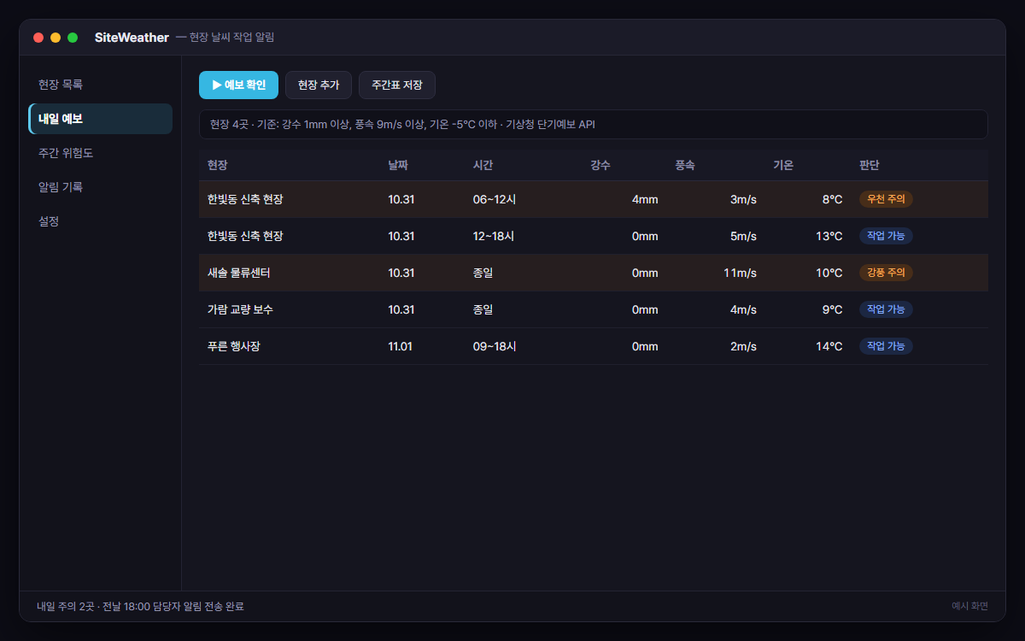The width and height of the screenshot is (1025, 641).
Task: Select the 가람 교량 보수 site name
Action: point(240,309)
